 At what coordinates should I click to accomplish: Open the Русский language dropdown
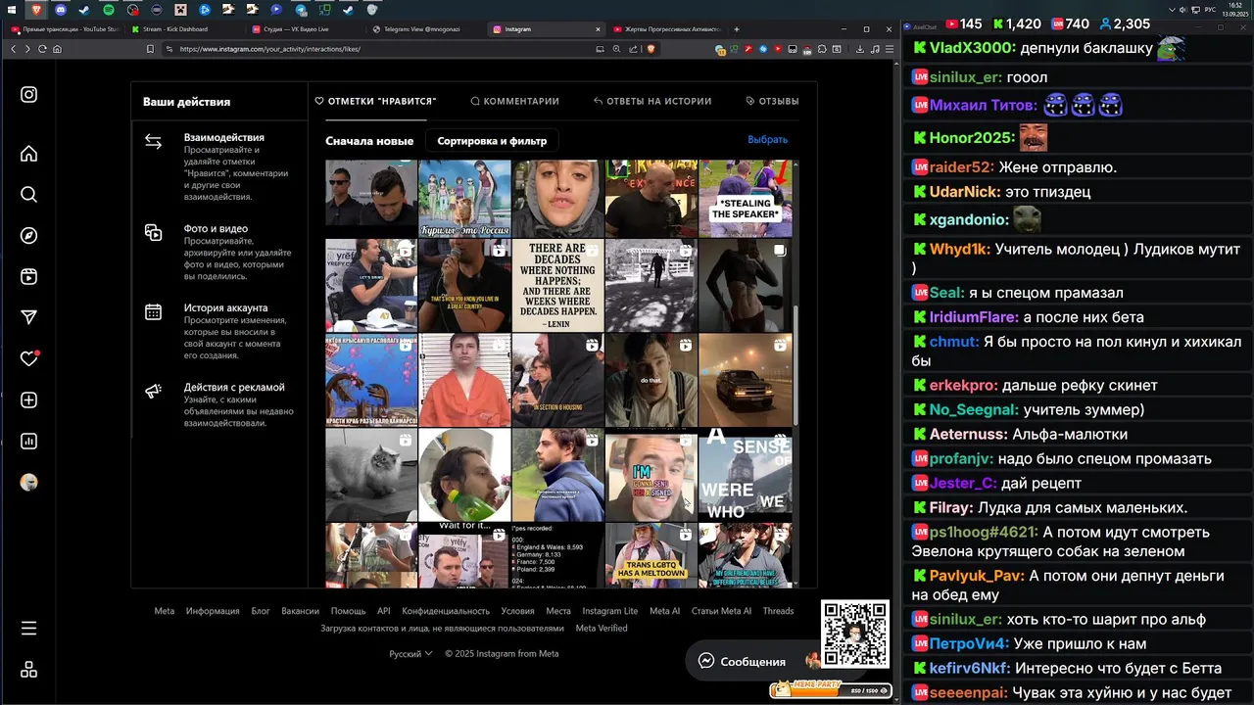click(x=411, y=654)
